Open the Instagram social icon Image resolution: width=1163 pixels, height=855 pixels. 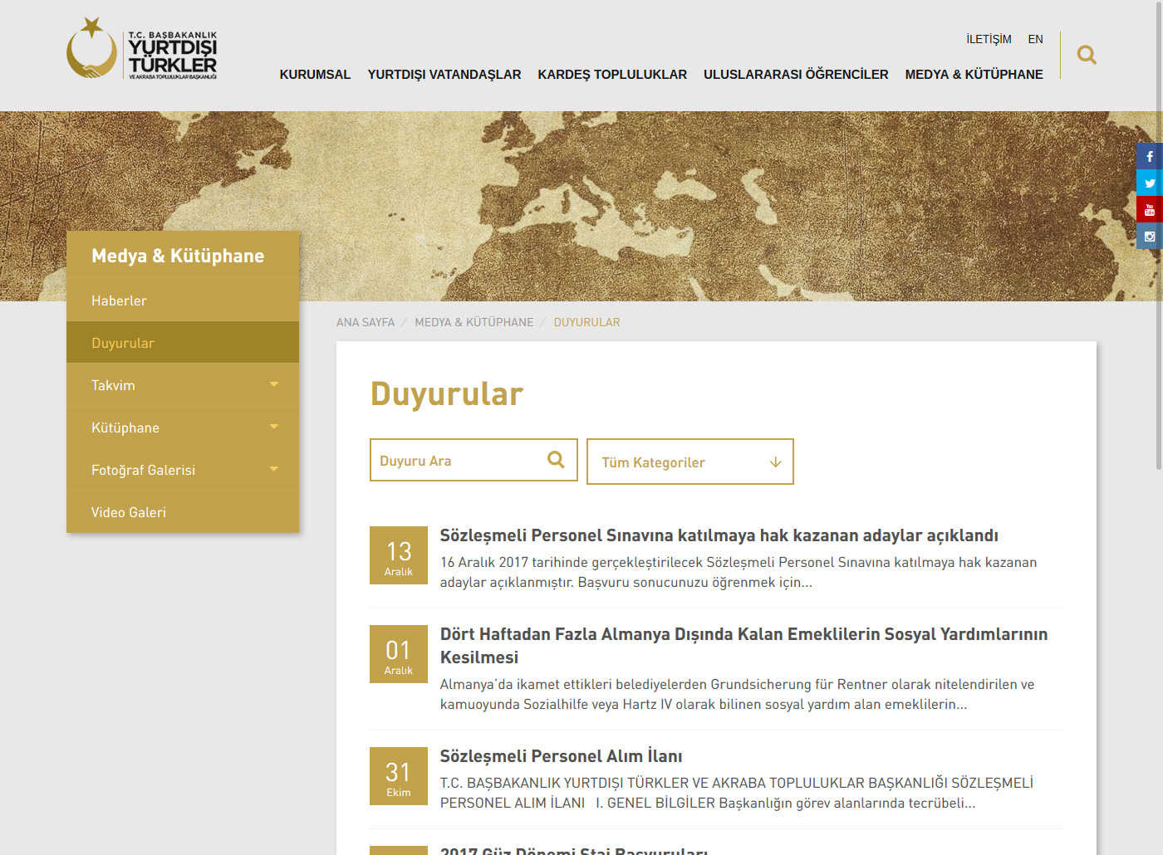(1150, 237)
